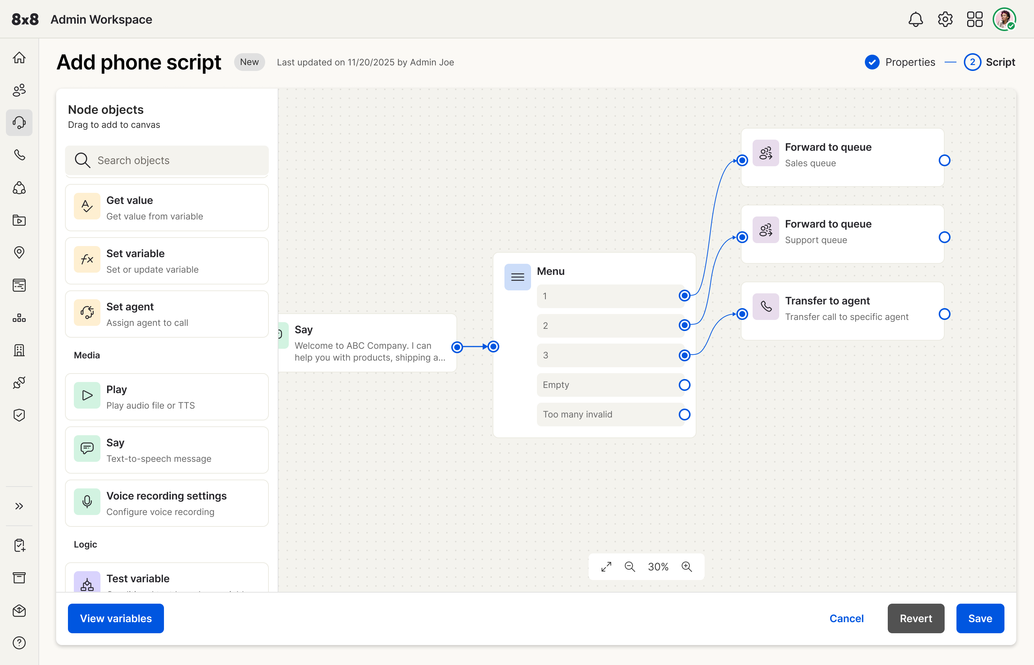Click the fit-to-screen expand arrows icon
1034x665 pixels.
pyautogui.click(x=606, y=567)
